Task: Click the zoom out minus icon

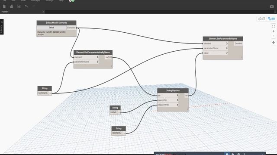Action: [274, 36]
